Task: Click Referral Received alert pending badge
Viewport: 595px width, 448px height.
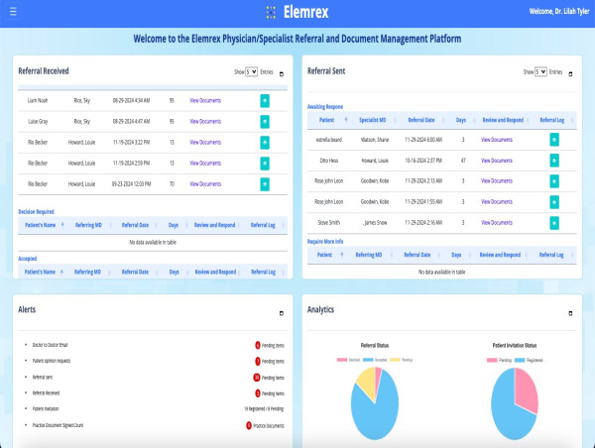Action: pos(258,393)
